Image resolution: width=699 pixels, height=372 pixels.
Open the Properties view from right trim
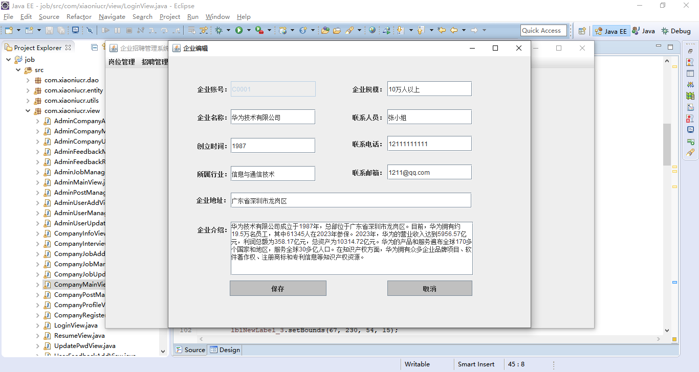pyautogui.click(x=690, y=73)
